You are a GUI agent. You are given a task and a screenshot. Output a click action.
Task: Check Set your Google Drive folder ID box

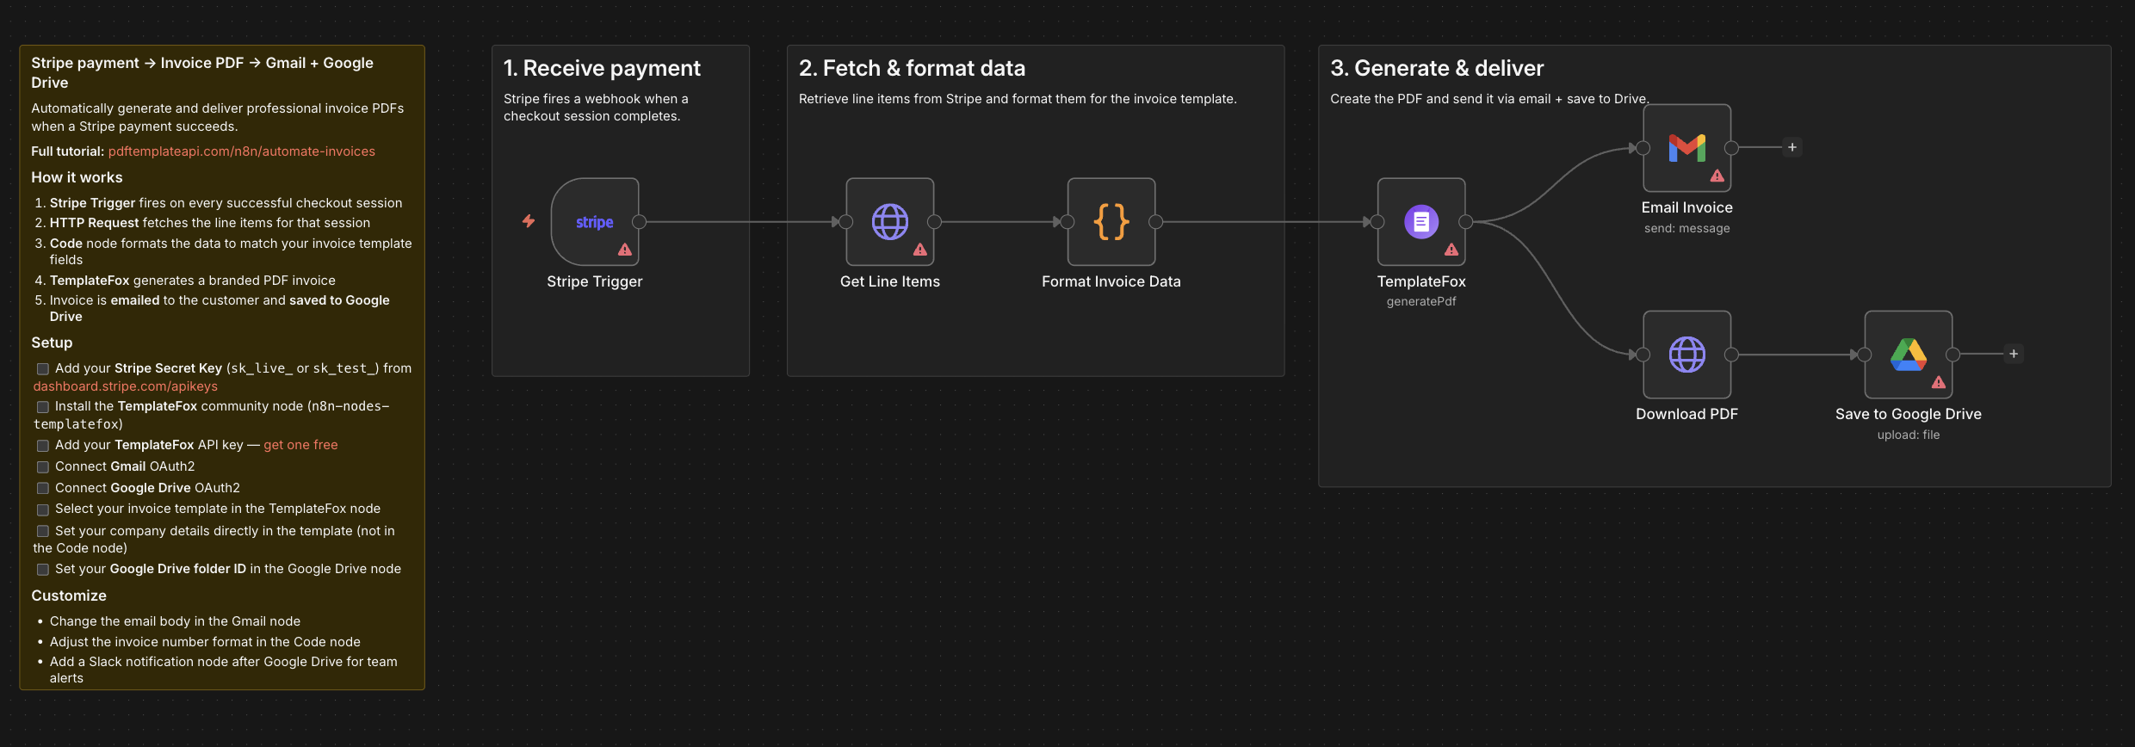(42, 569)
